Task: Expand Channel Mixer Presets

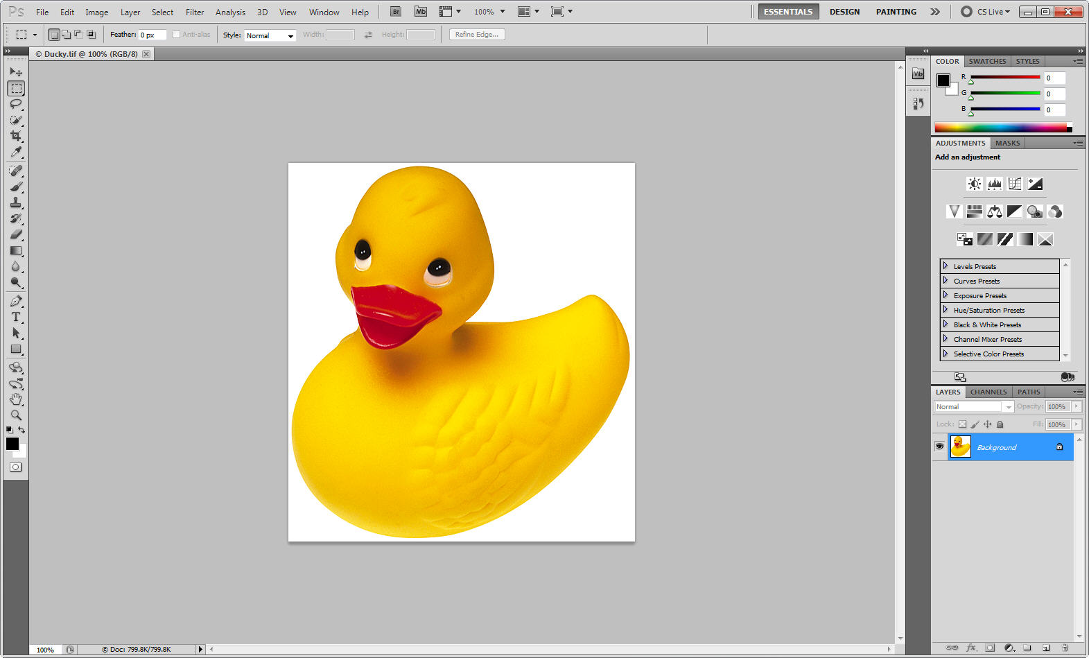Action: pos(945,338)
